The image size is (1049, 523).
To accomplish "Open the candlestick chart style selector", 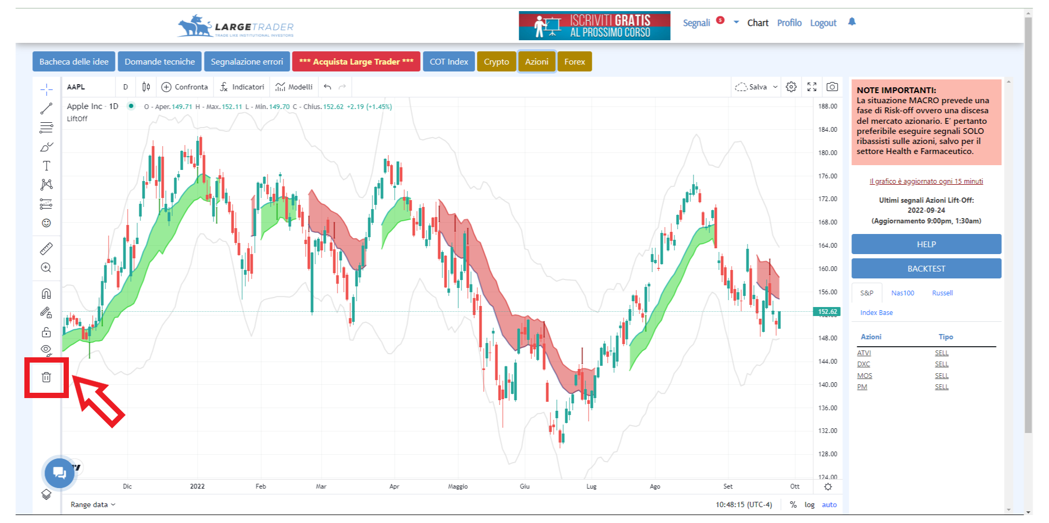I will click(146, 87).
